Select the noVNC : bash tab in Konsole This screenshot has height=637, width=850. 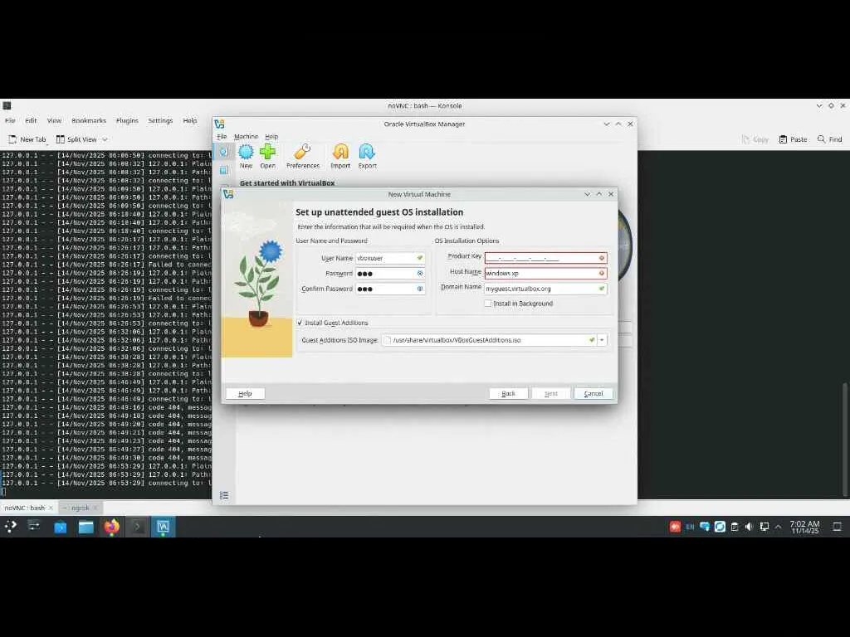tap(25, 508)
